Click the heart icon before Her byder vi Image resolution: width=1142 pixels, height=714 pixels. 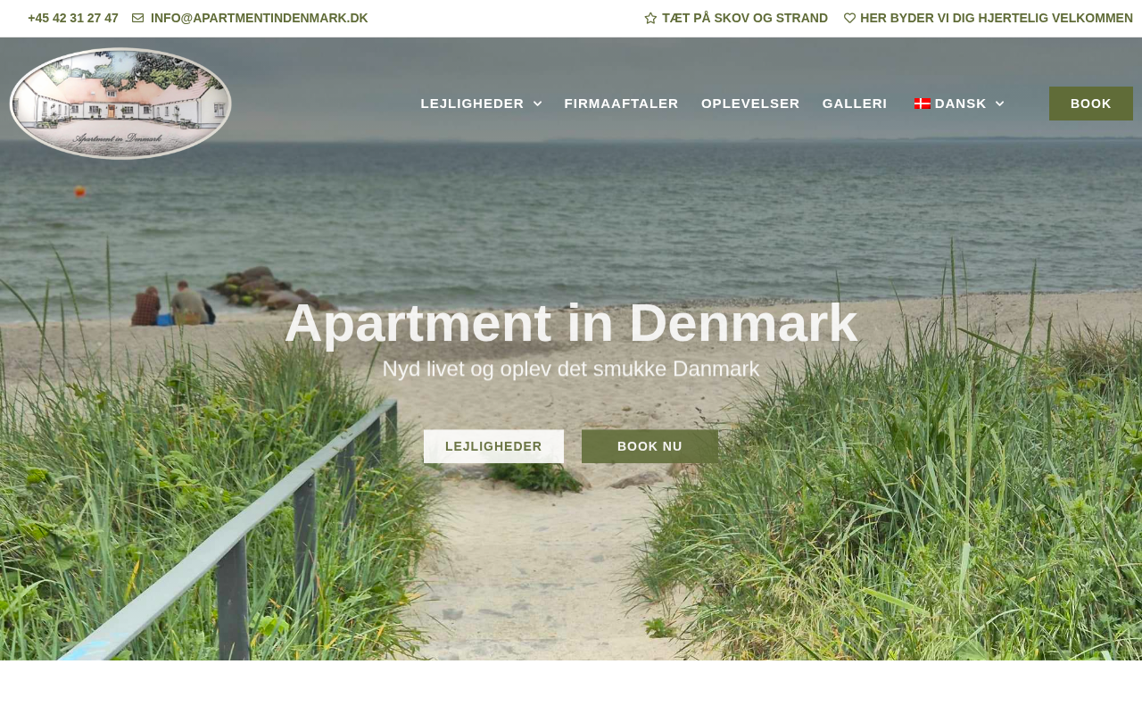(849, 18)
